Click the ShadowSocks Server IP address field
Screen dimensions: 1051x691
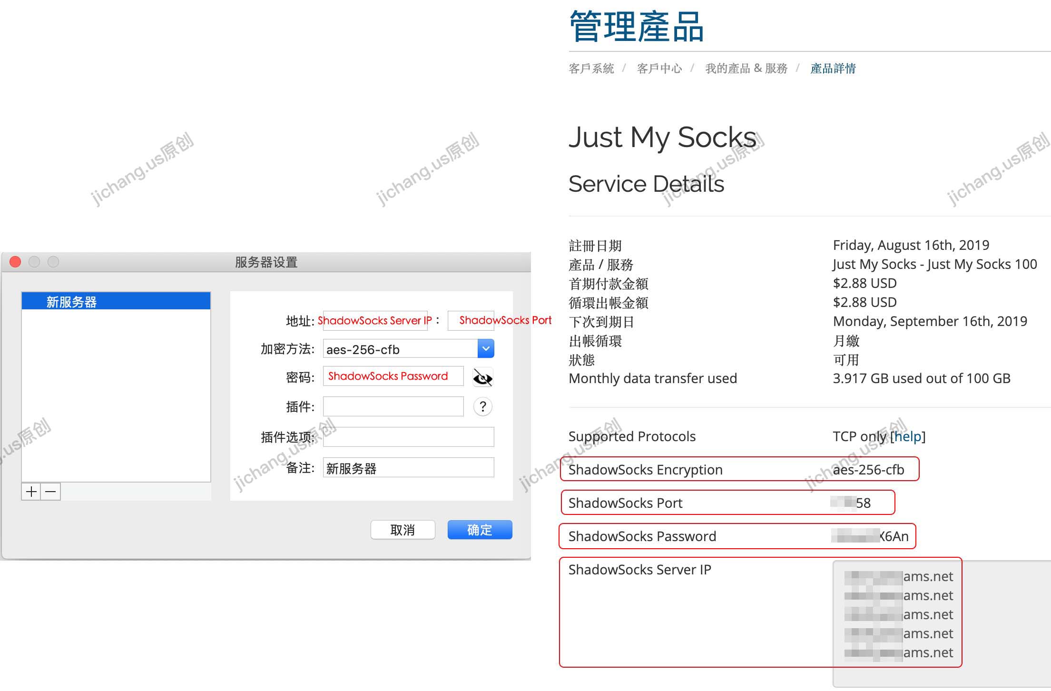click(374, 320)
